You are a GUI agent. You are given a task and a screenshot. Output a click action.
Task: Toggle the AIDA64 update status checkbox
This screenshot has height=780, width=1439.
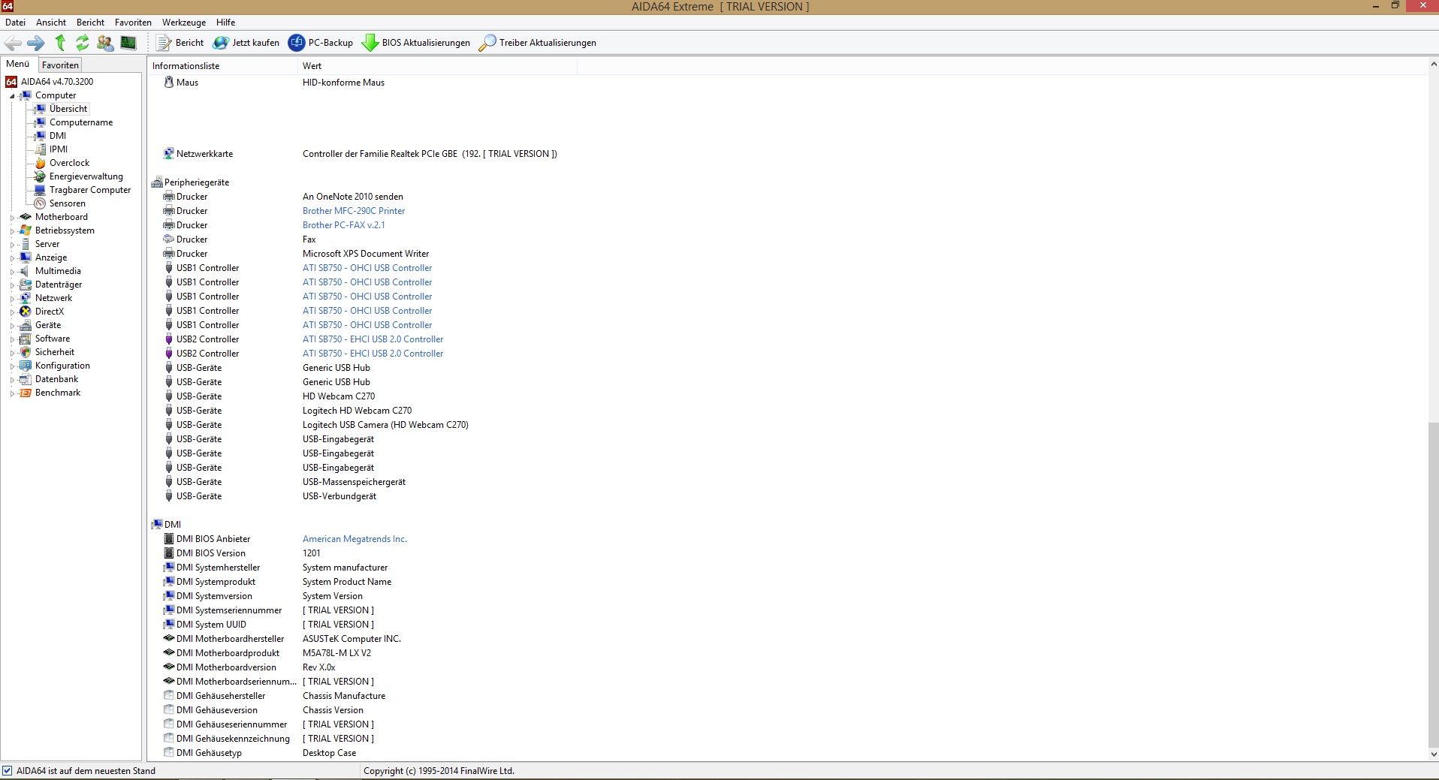pyautogui.click(x=8, y=771)
